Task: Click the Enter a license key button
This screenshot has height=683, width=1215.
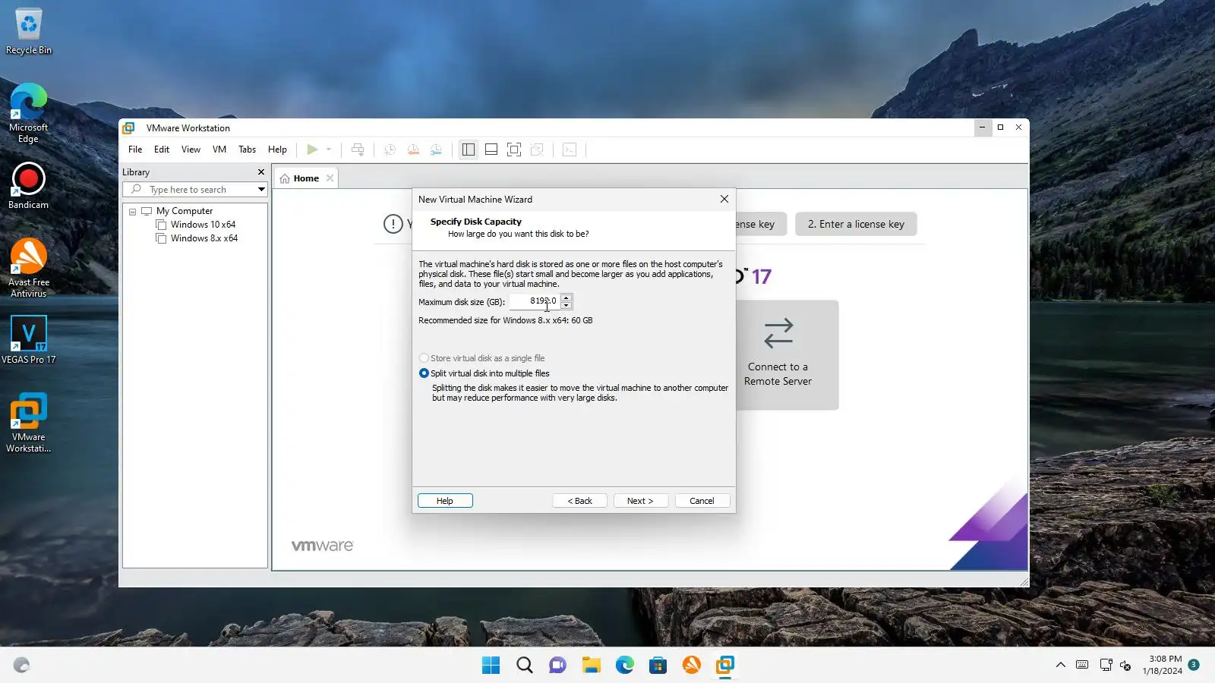Action: tap(856, 224)
